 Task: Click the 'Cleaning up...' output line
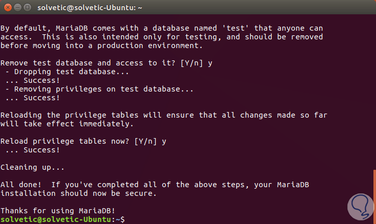(x=32, y=167)
